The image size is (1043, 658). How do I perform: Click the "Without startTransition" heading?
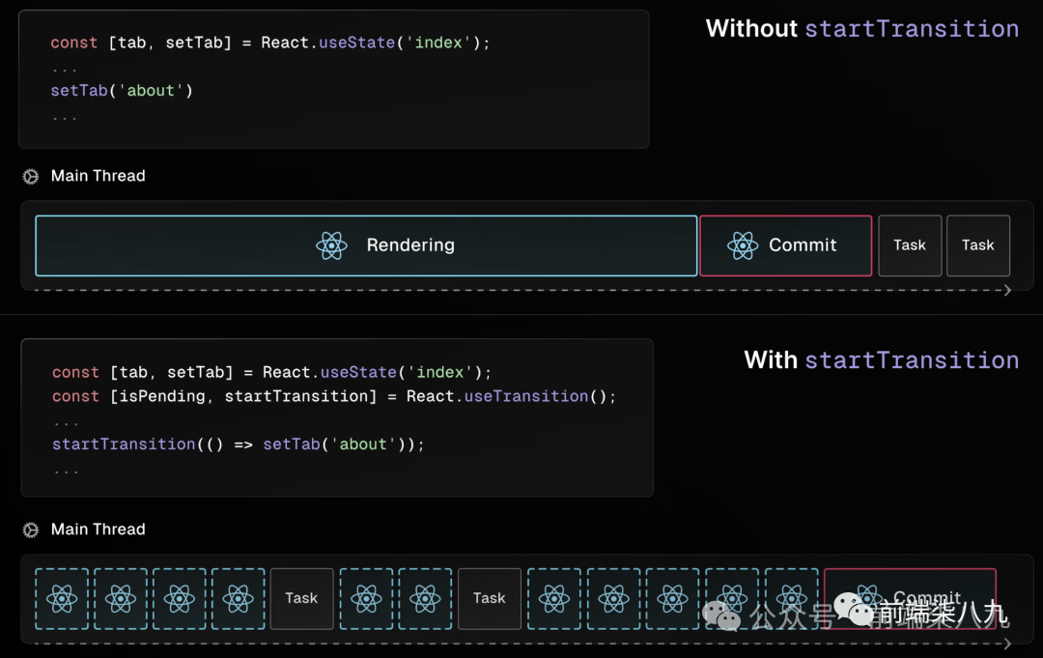(862, 29)
